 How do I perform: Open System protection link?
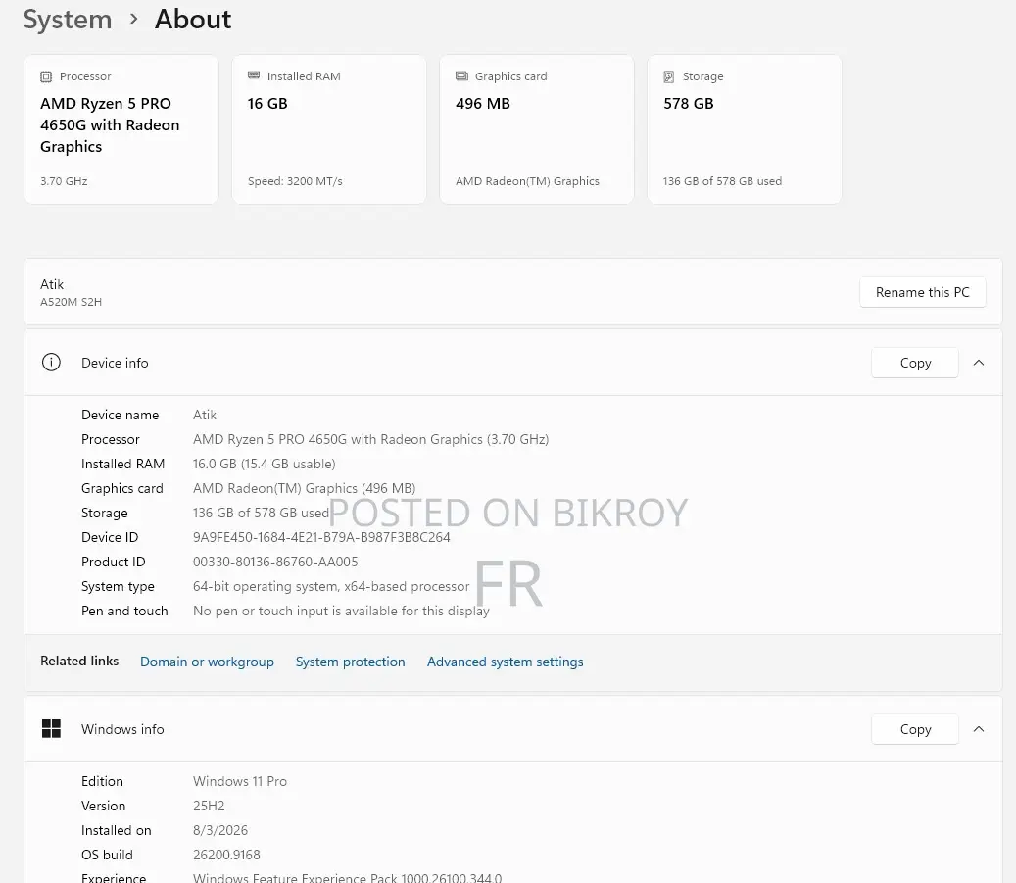[350, 662]
